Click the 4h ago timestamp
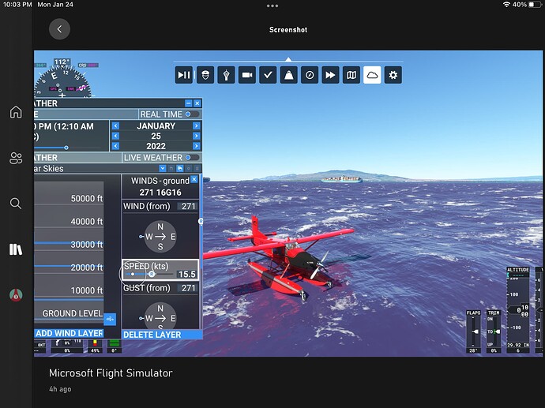 (x=60, y=389)
